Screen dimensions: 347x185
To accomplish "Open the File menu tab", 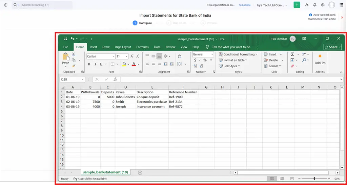I will tap(66, 47).
